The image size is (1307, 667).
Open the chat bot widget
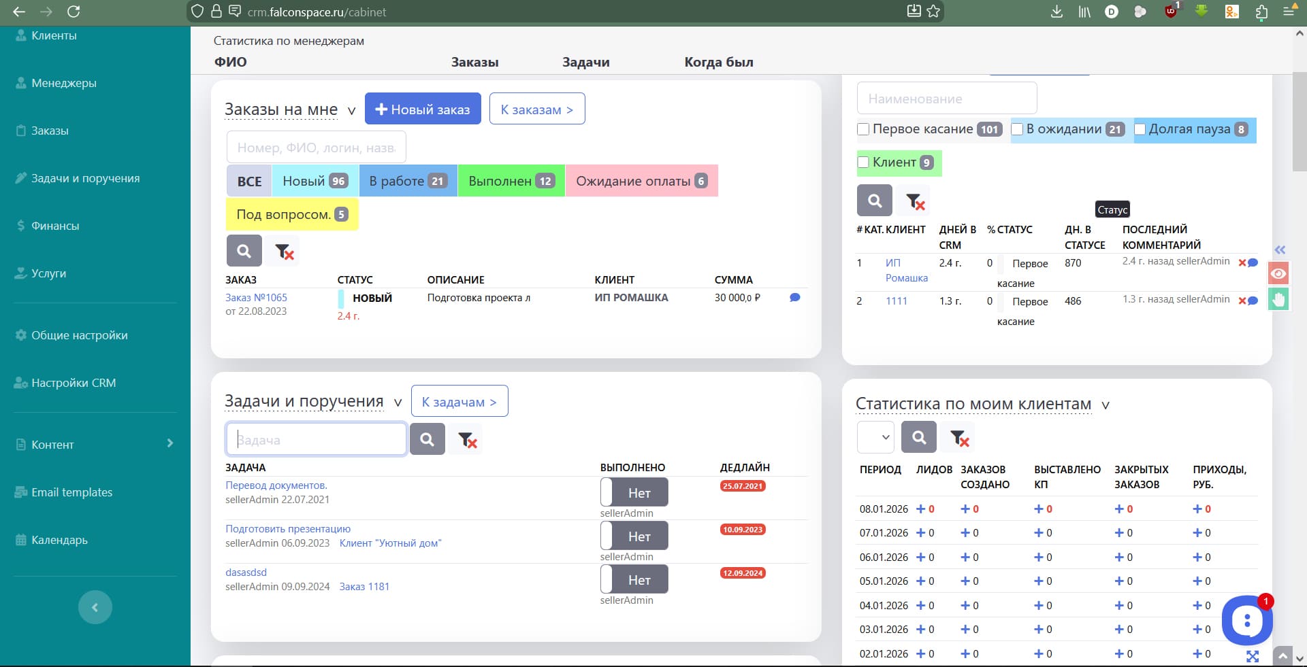1246,620
